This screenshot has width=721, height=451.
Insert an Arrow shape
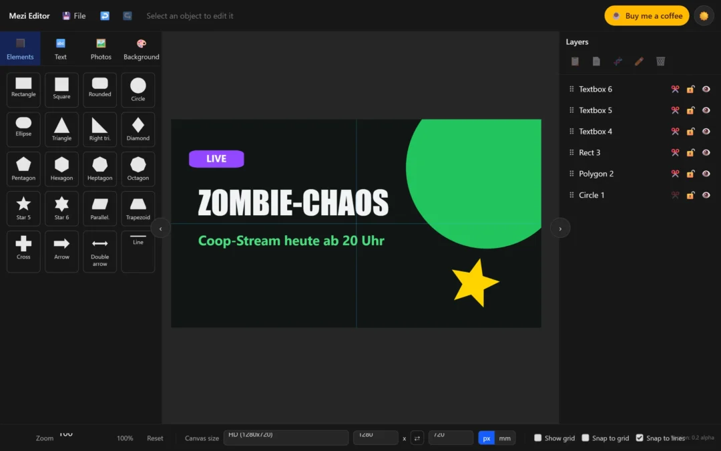point(61,251)
